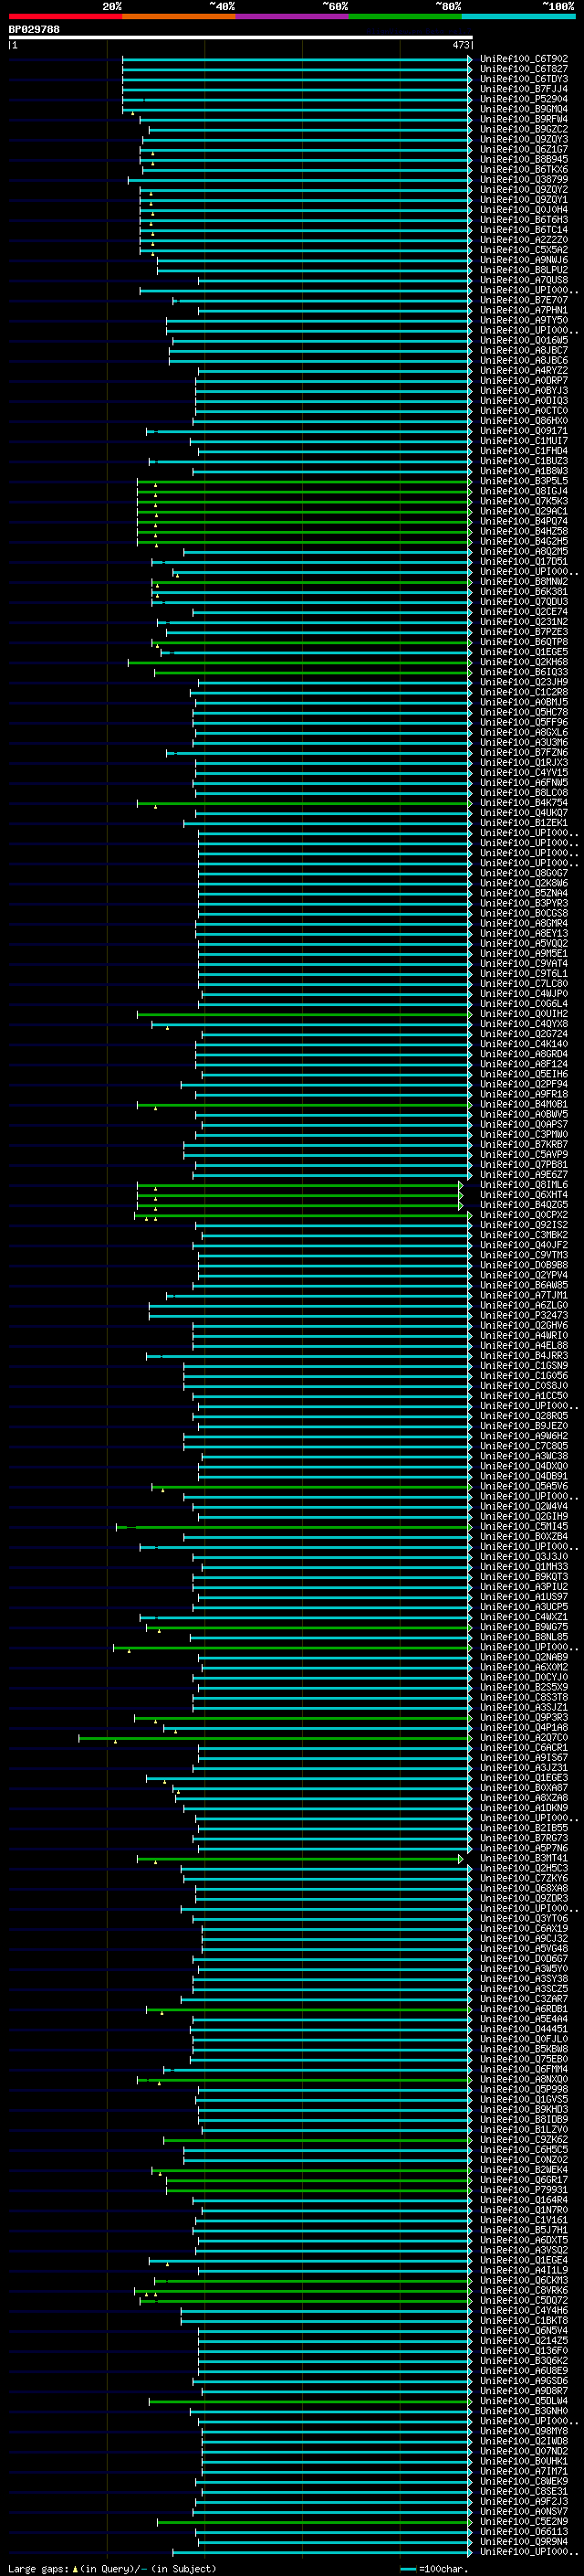Select hit label UniRef100_A7PHN1

coord(524,311)
